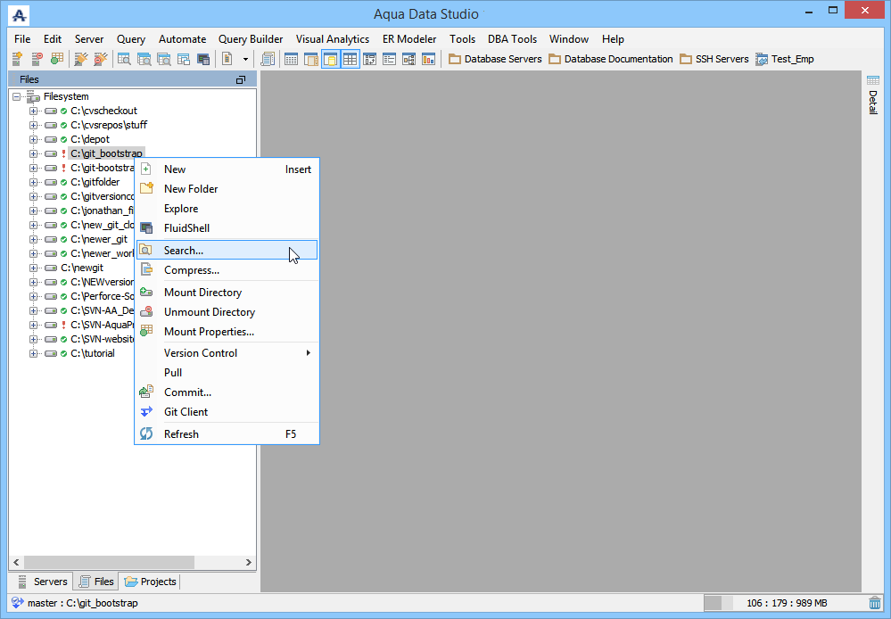Choose Commit... in the context menu

[227, 392]
